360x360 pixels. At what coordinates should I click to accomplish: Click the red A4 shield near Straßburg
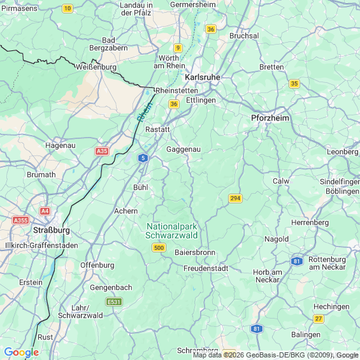click(x=45, y=212)
